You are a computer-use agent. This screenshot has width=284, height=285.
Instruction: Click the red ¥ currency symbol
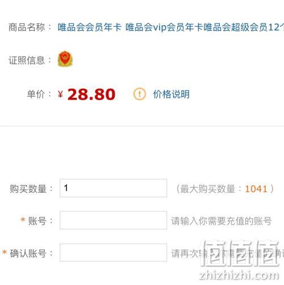[60, 94]
